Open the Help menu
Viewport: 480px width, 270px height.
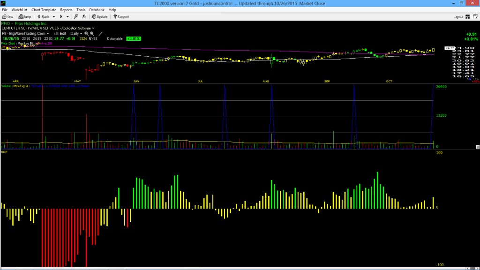[x=112, y=10]
